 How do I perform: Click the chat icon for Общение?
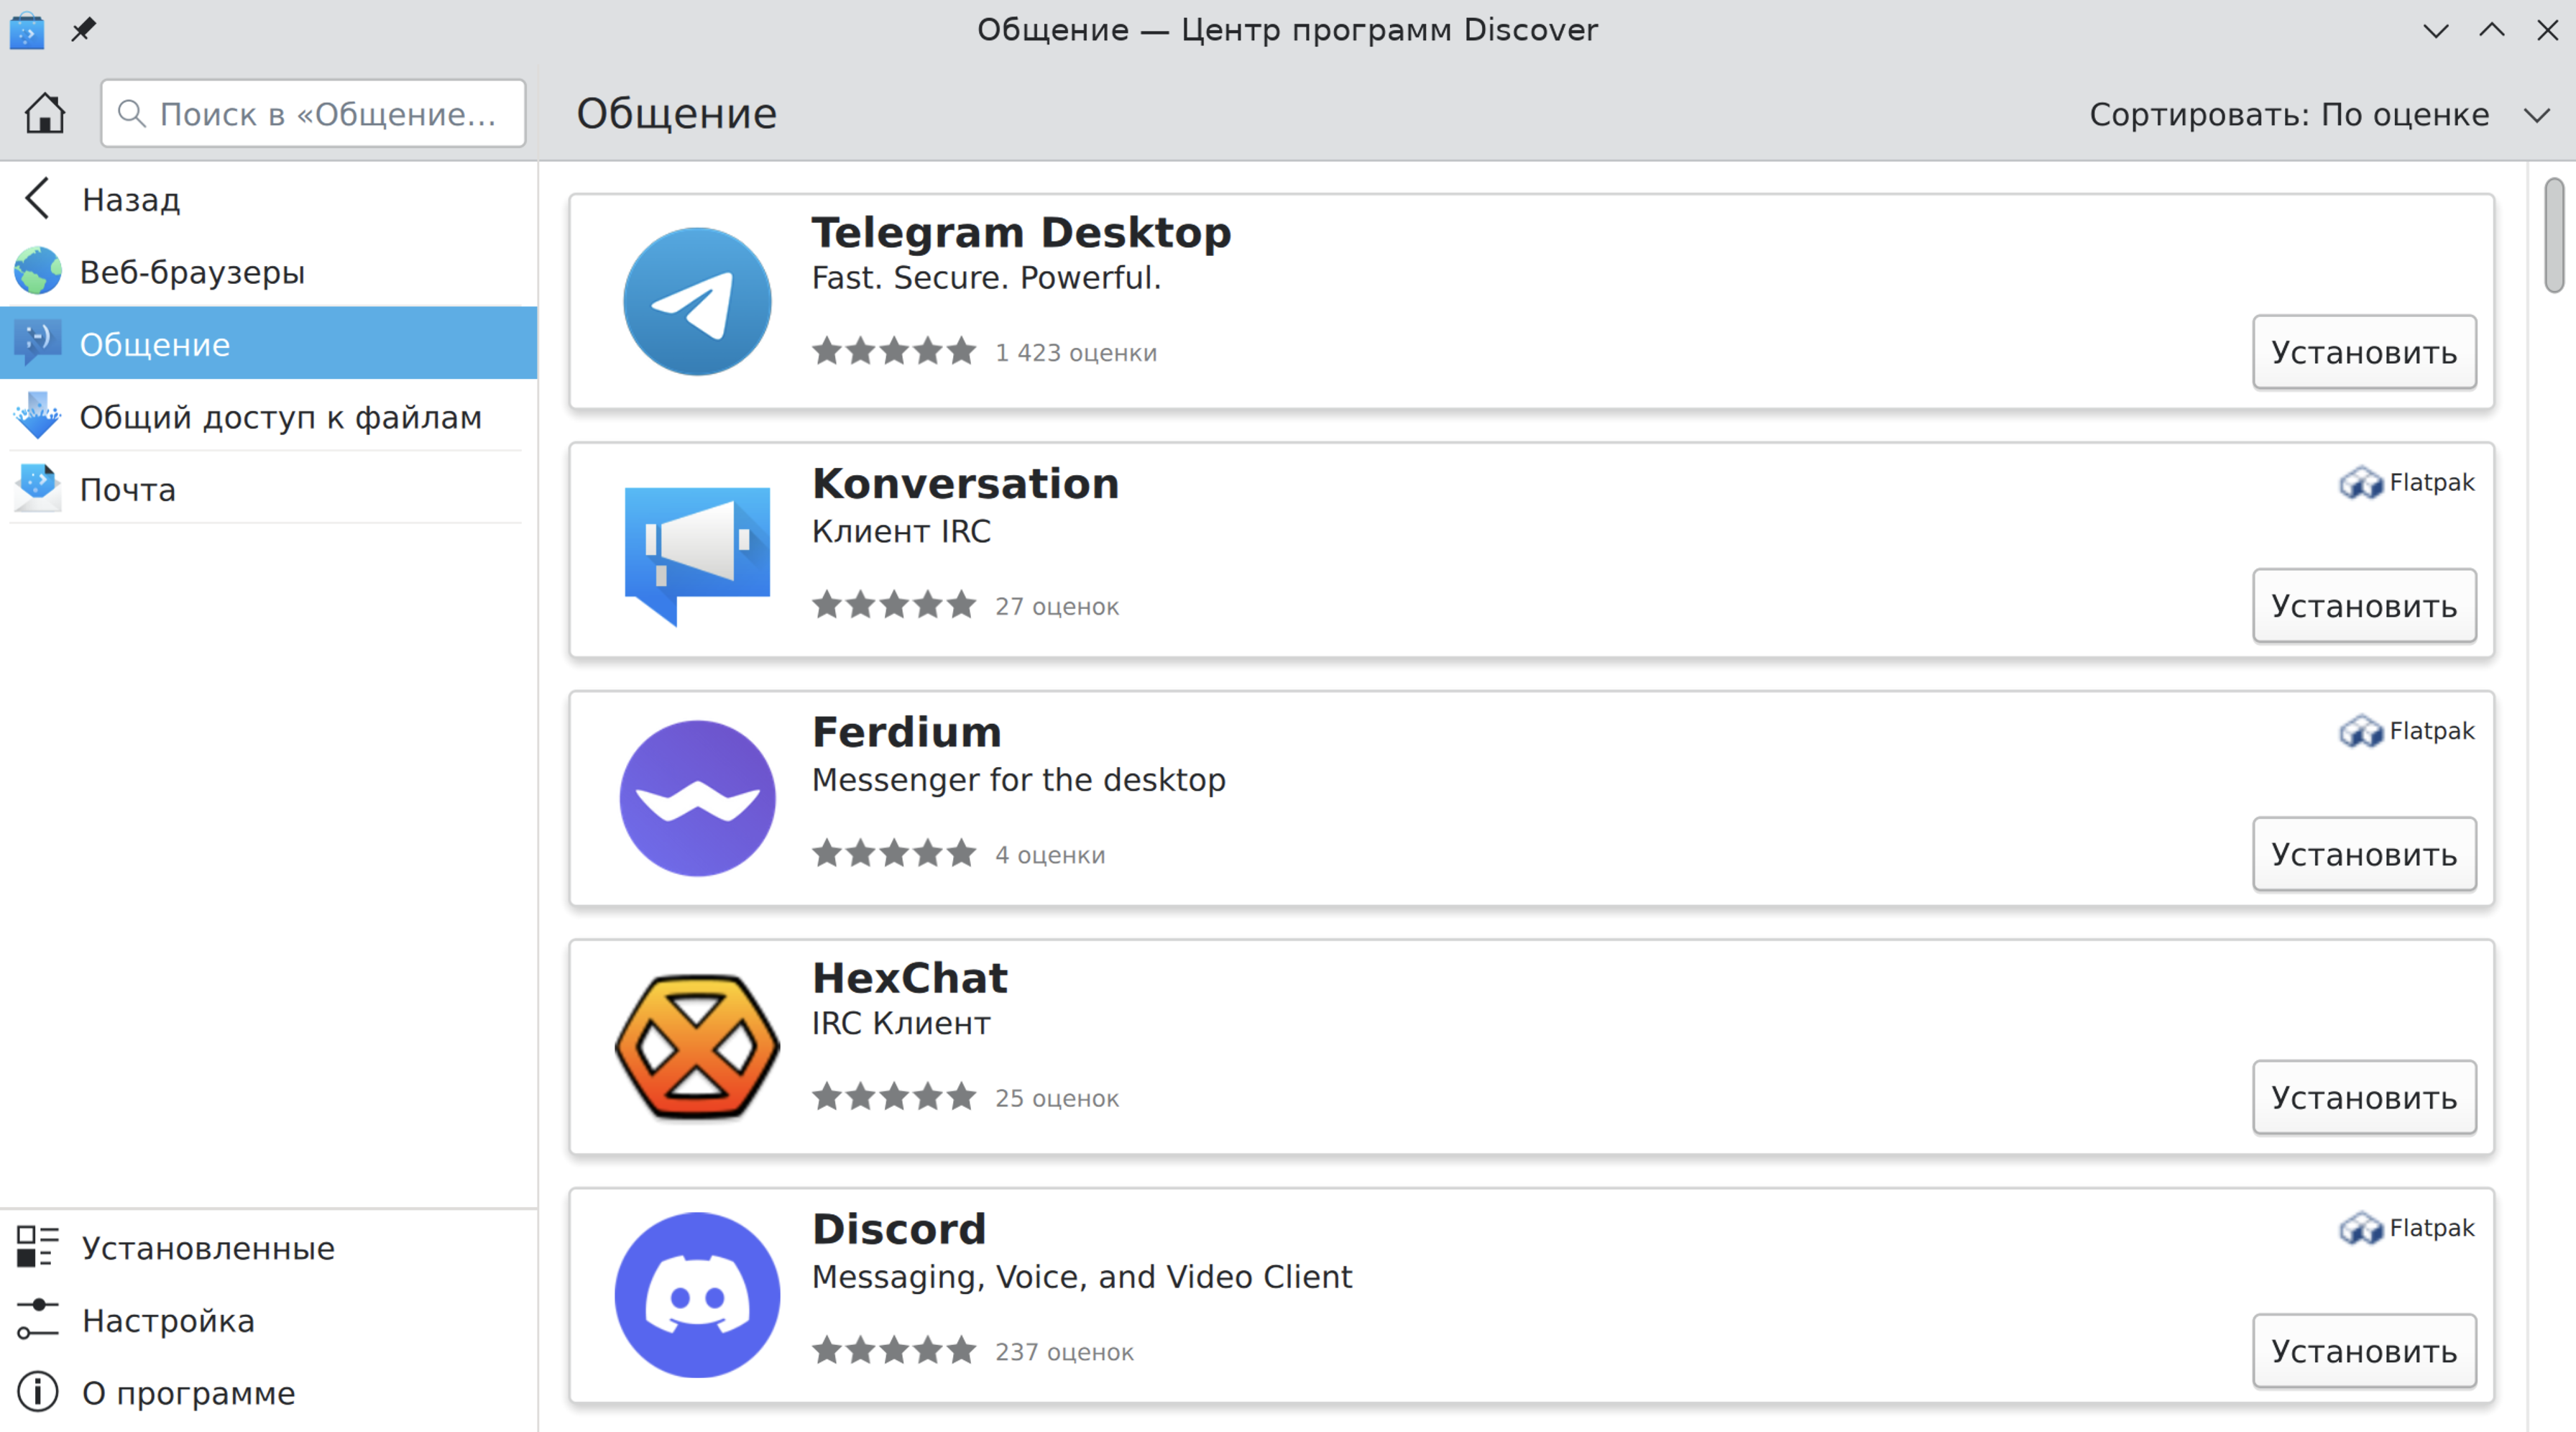coord(38,343)
